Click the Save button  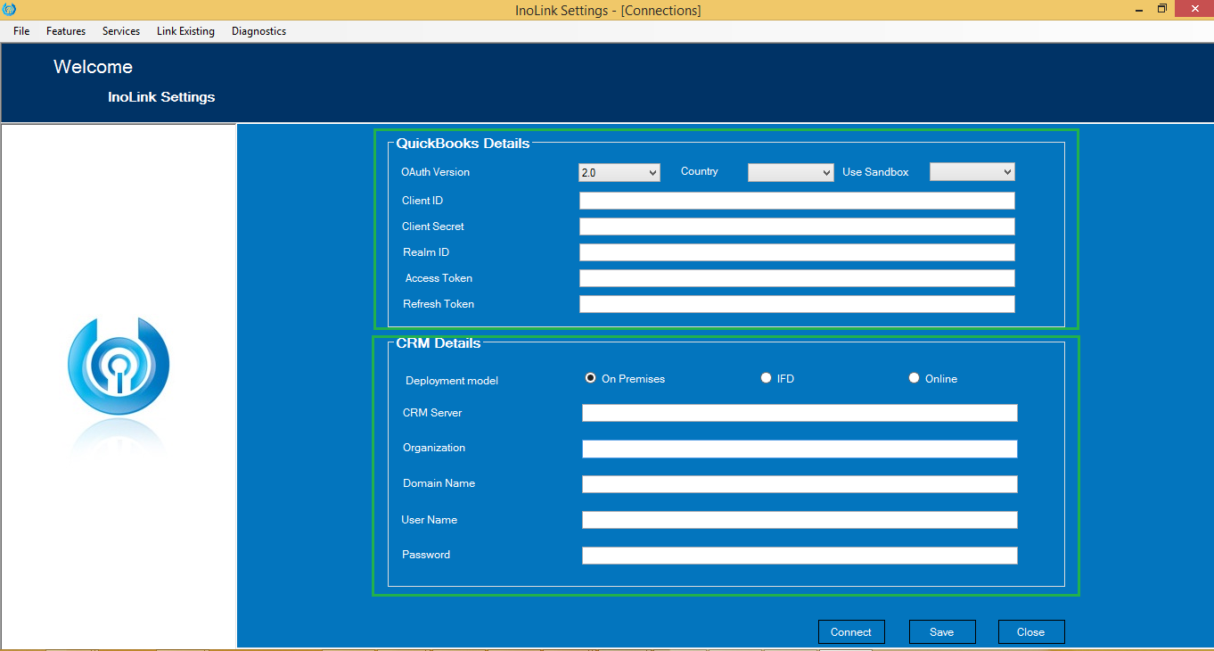tap(942, 631)
